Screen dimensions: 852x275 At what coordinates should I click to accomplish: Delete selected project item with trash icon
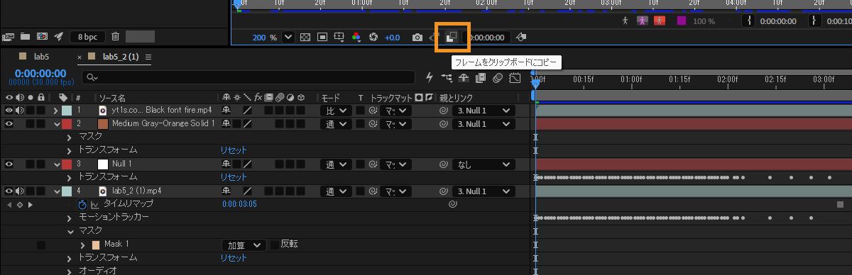pos(115,36)
